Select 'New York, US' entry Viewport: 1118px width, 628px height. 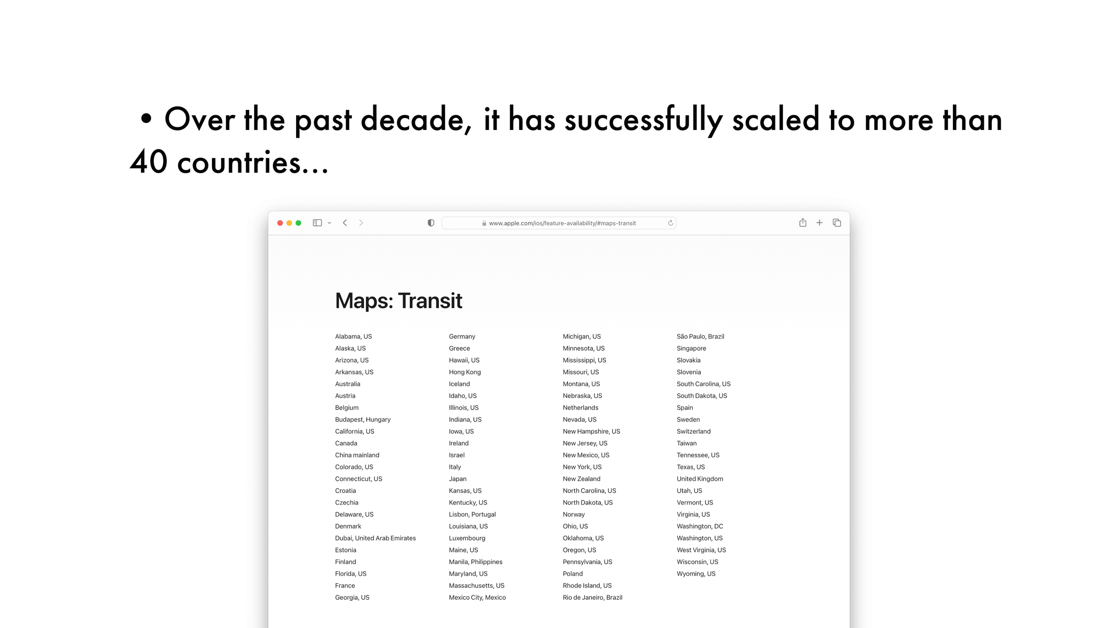(x=582, y=467)
